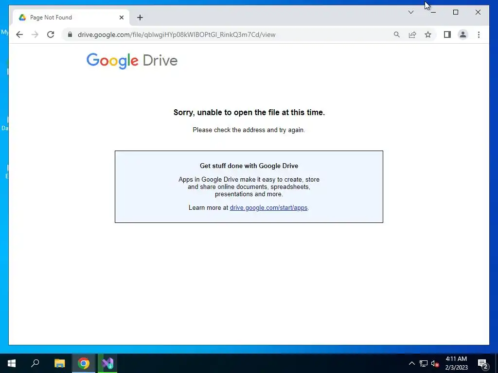Click "Please check the address and try again."
Screen dimensions: 498x373
249,130
